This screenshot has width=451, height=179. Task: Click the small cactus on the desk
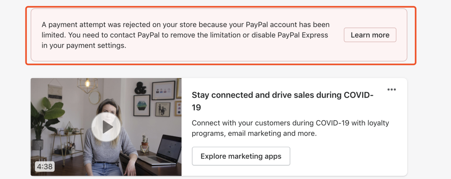145,144
